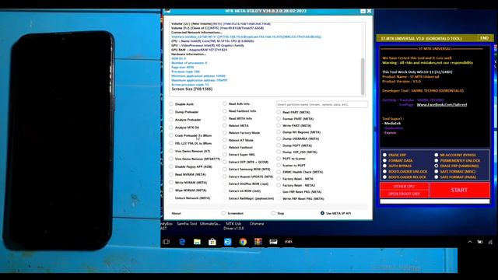Select Read Adb Info option
The width and height of the screenshot is (498, 280).
tap(237, 103)
